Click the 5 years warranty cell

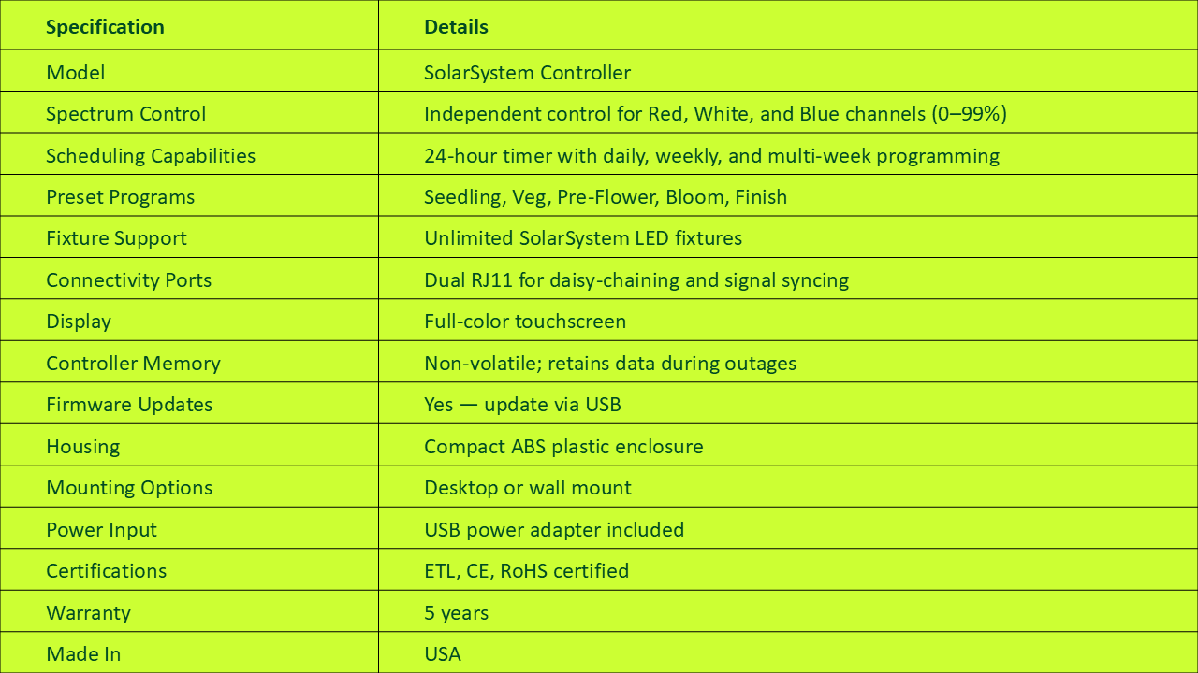[x=456, y=613]
